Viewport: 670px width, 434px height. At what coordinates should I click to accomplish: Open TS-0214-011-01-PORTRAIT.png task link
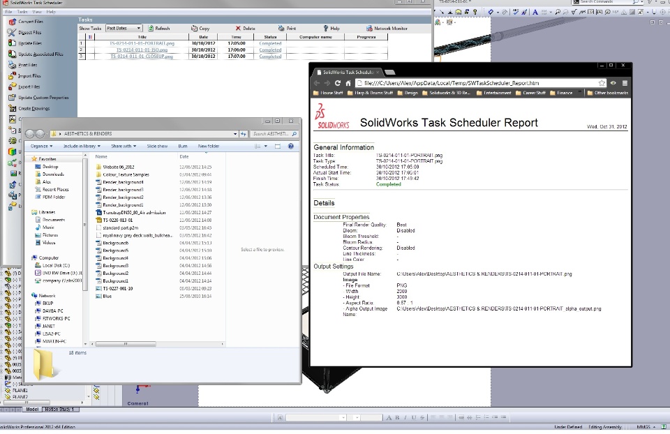tap(142, 43)
